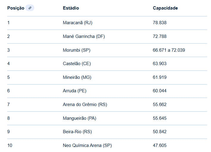Select the capacity range 66.671 a 72.039
The width and height of the screenshot is (211, 152).
[169, 50]
